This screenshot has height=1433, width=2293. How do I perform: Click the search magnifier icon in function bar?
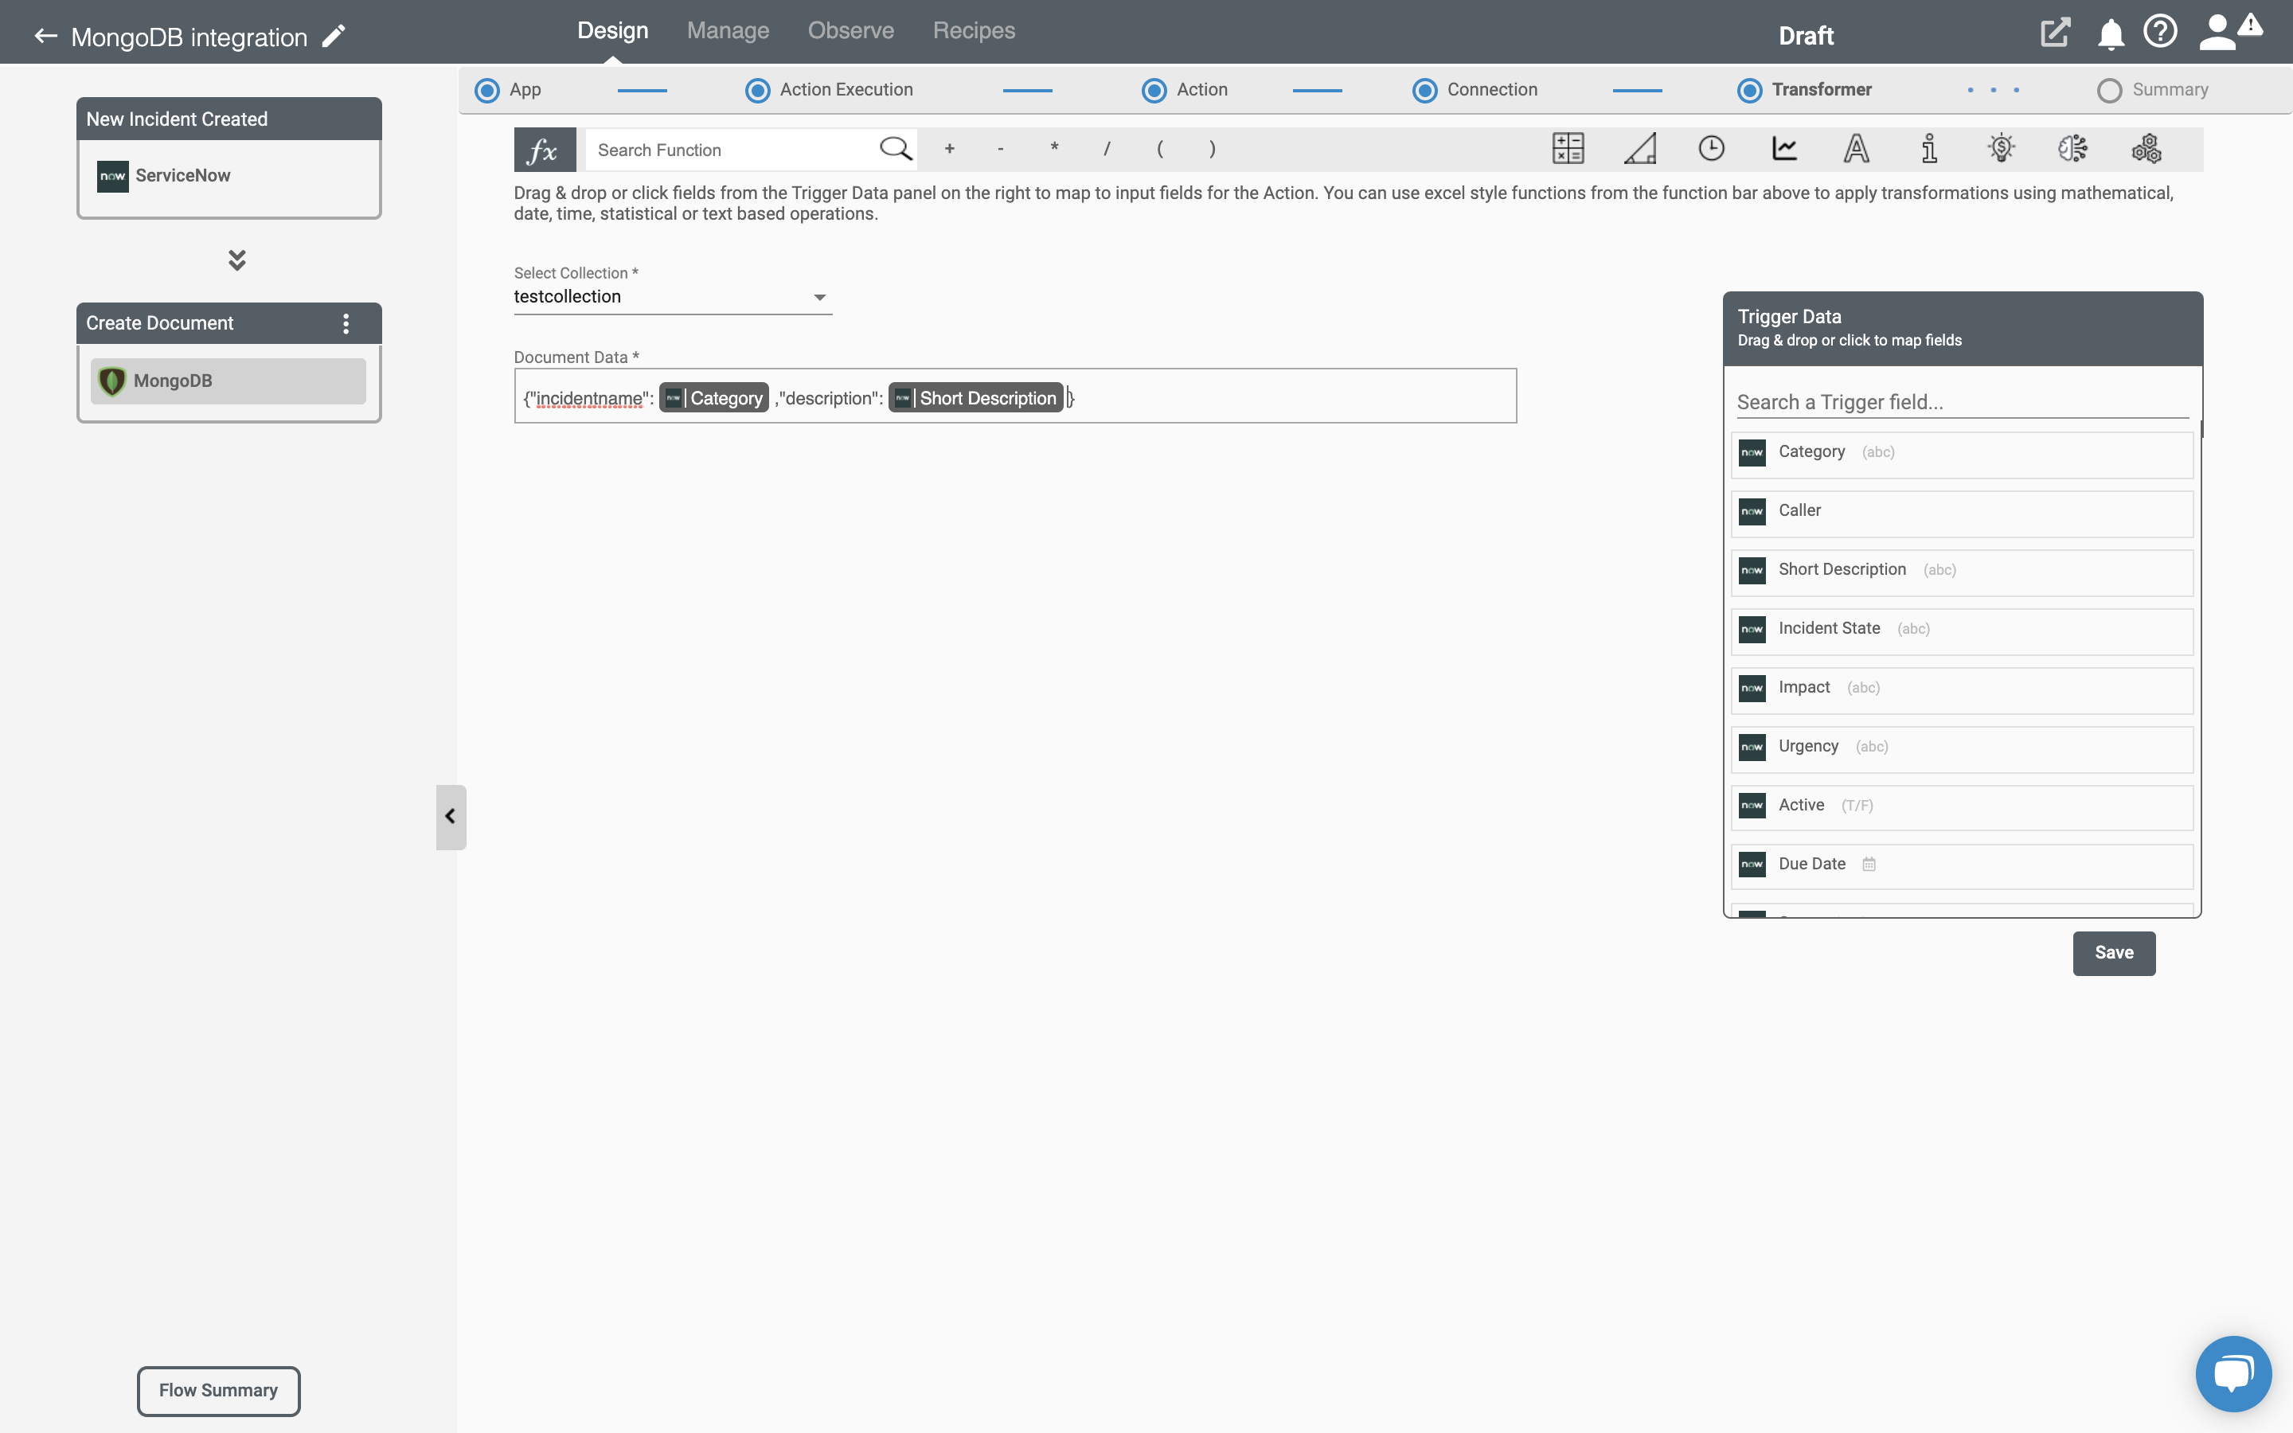(x=896, y=149)
